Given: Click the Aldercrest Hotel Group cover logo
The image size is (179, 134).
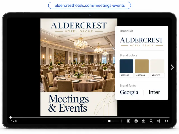Looking at the screenshot, I should coord(79,27).
